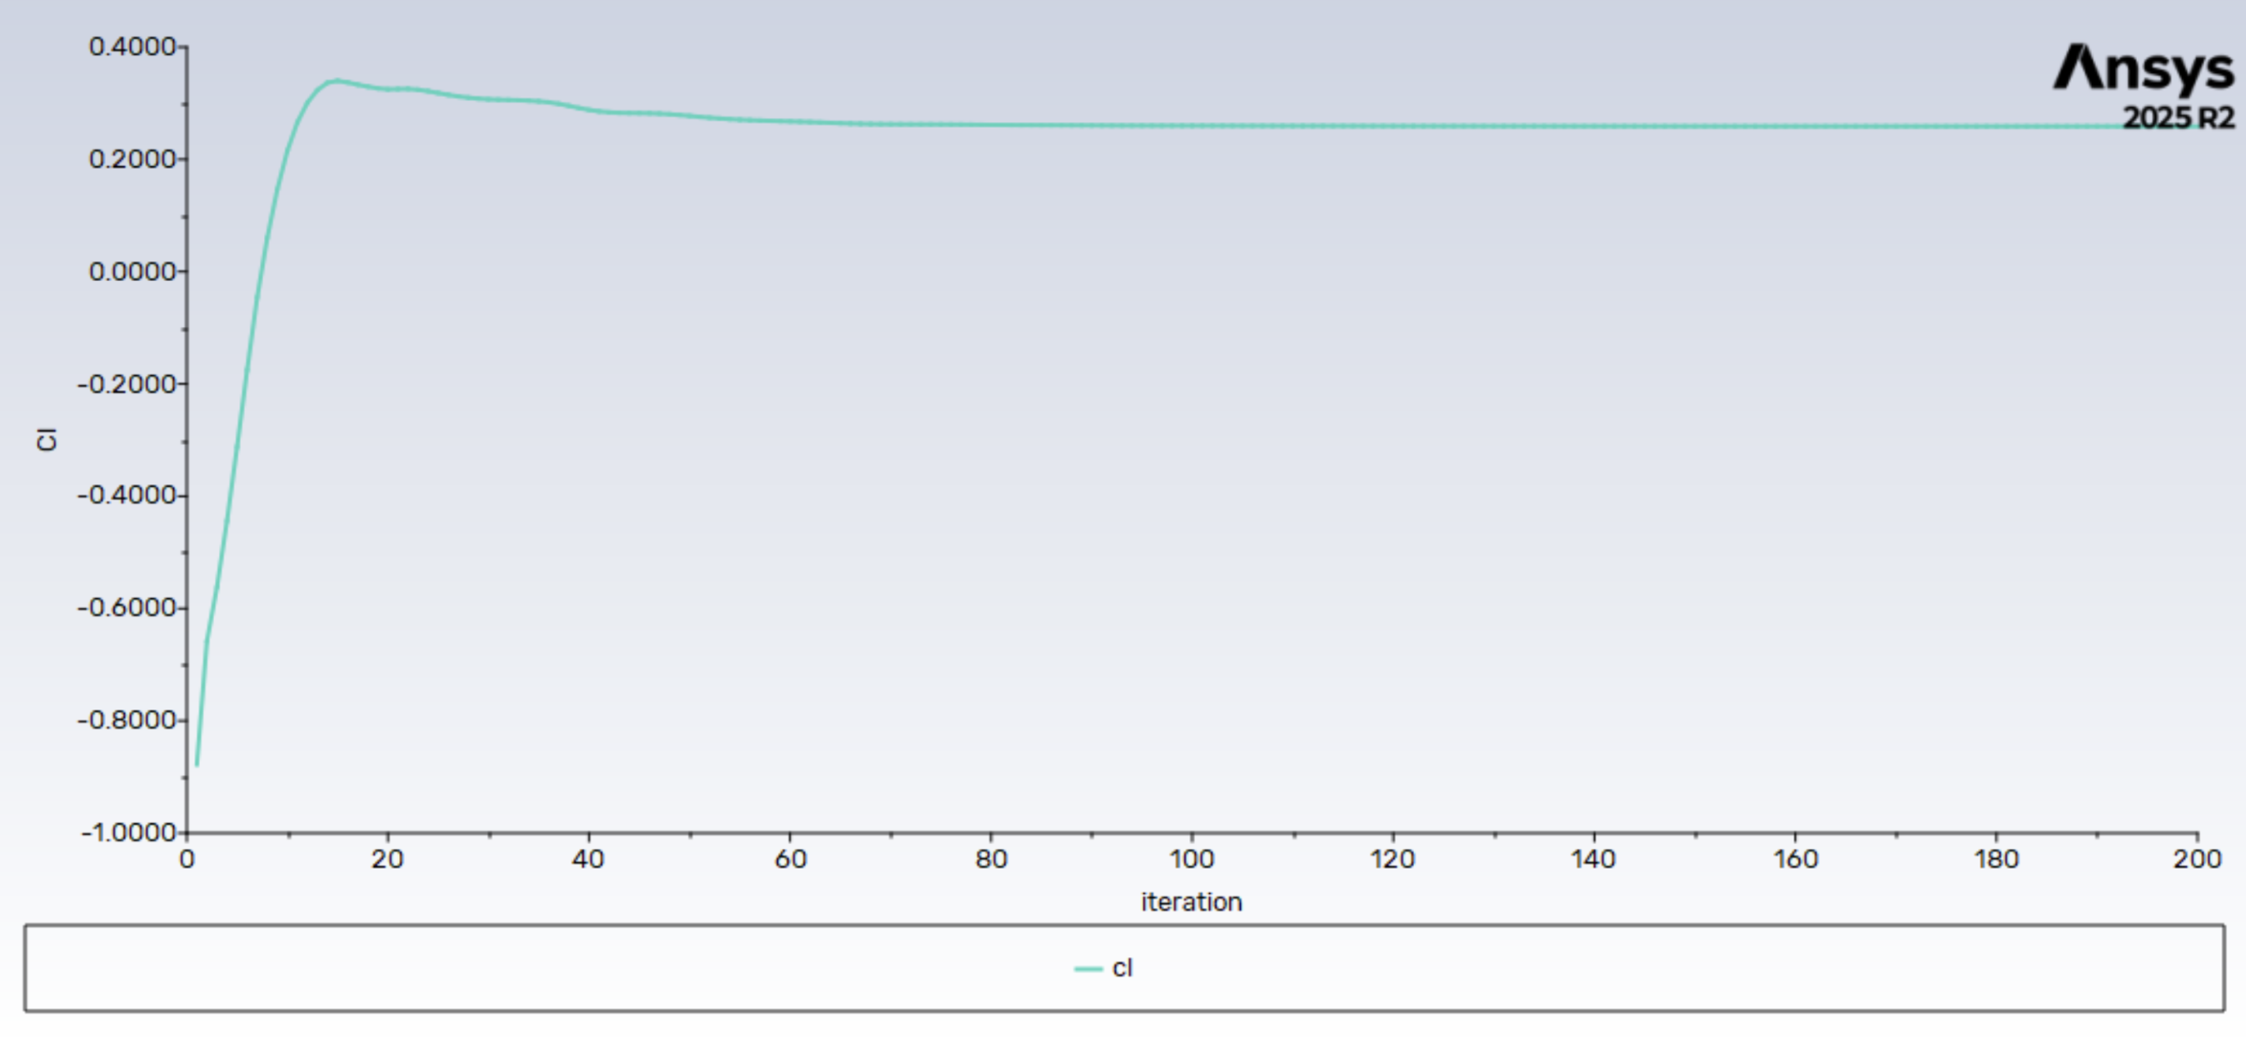Click the x-axis label 100
This screenshot has height=1039, width=2246.
1191,860
